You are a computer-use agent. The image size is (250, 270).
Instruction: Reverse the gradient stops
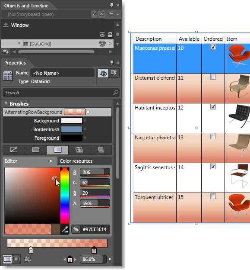pos(28,259)
